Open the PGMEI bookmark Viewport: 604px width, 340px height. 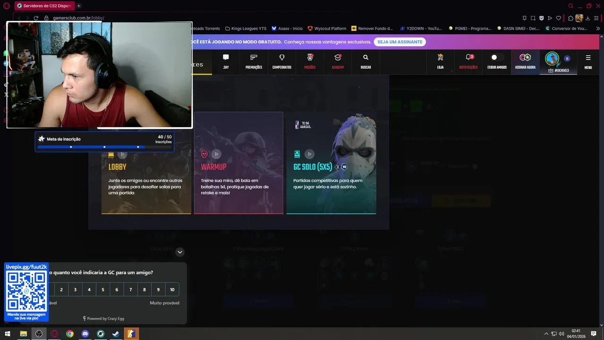coord(470,28)
